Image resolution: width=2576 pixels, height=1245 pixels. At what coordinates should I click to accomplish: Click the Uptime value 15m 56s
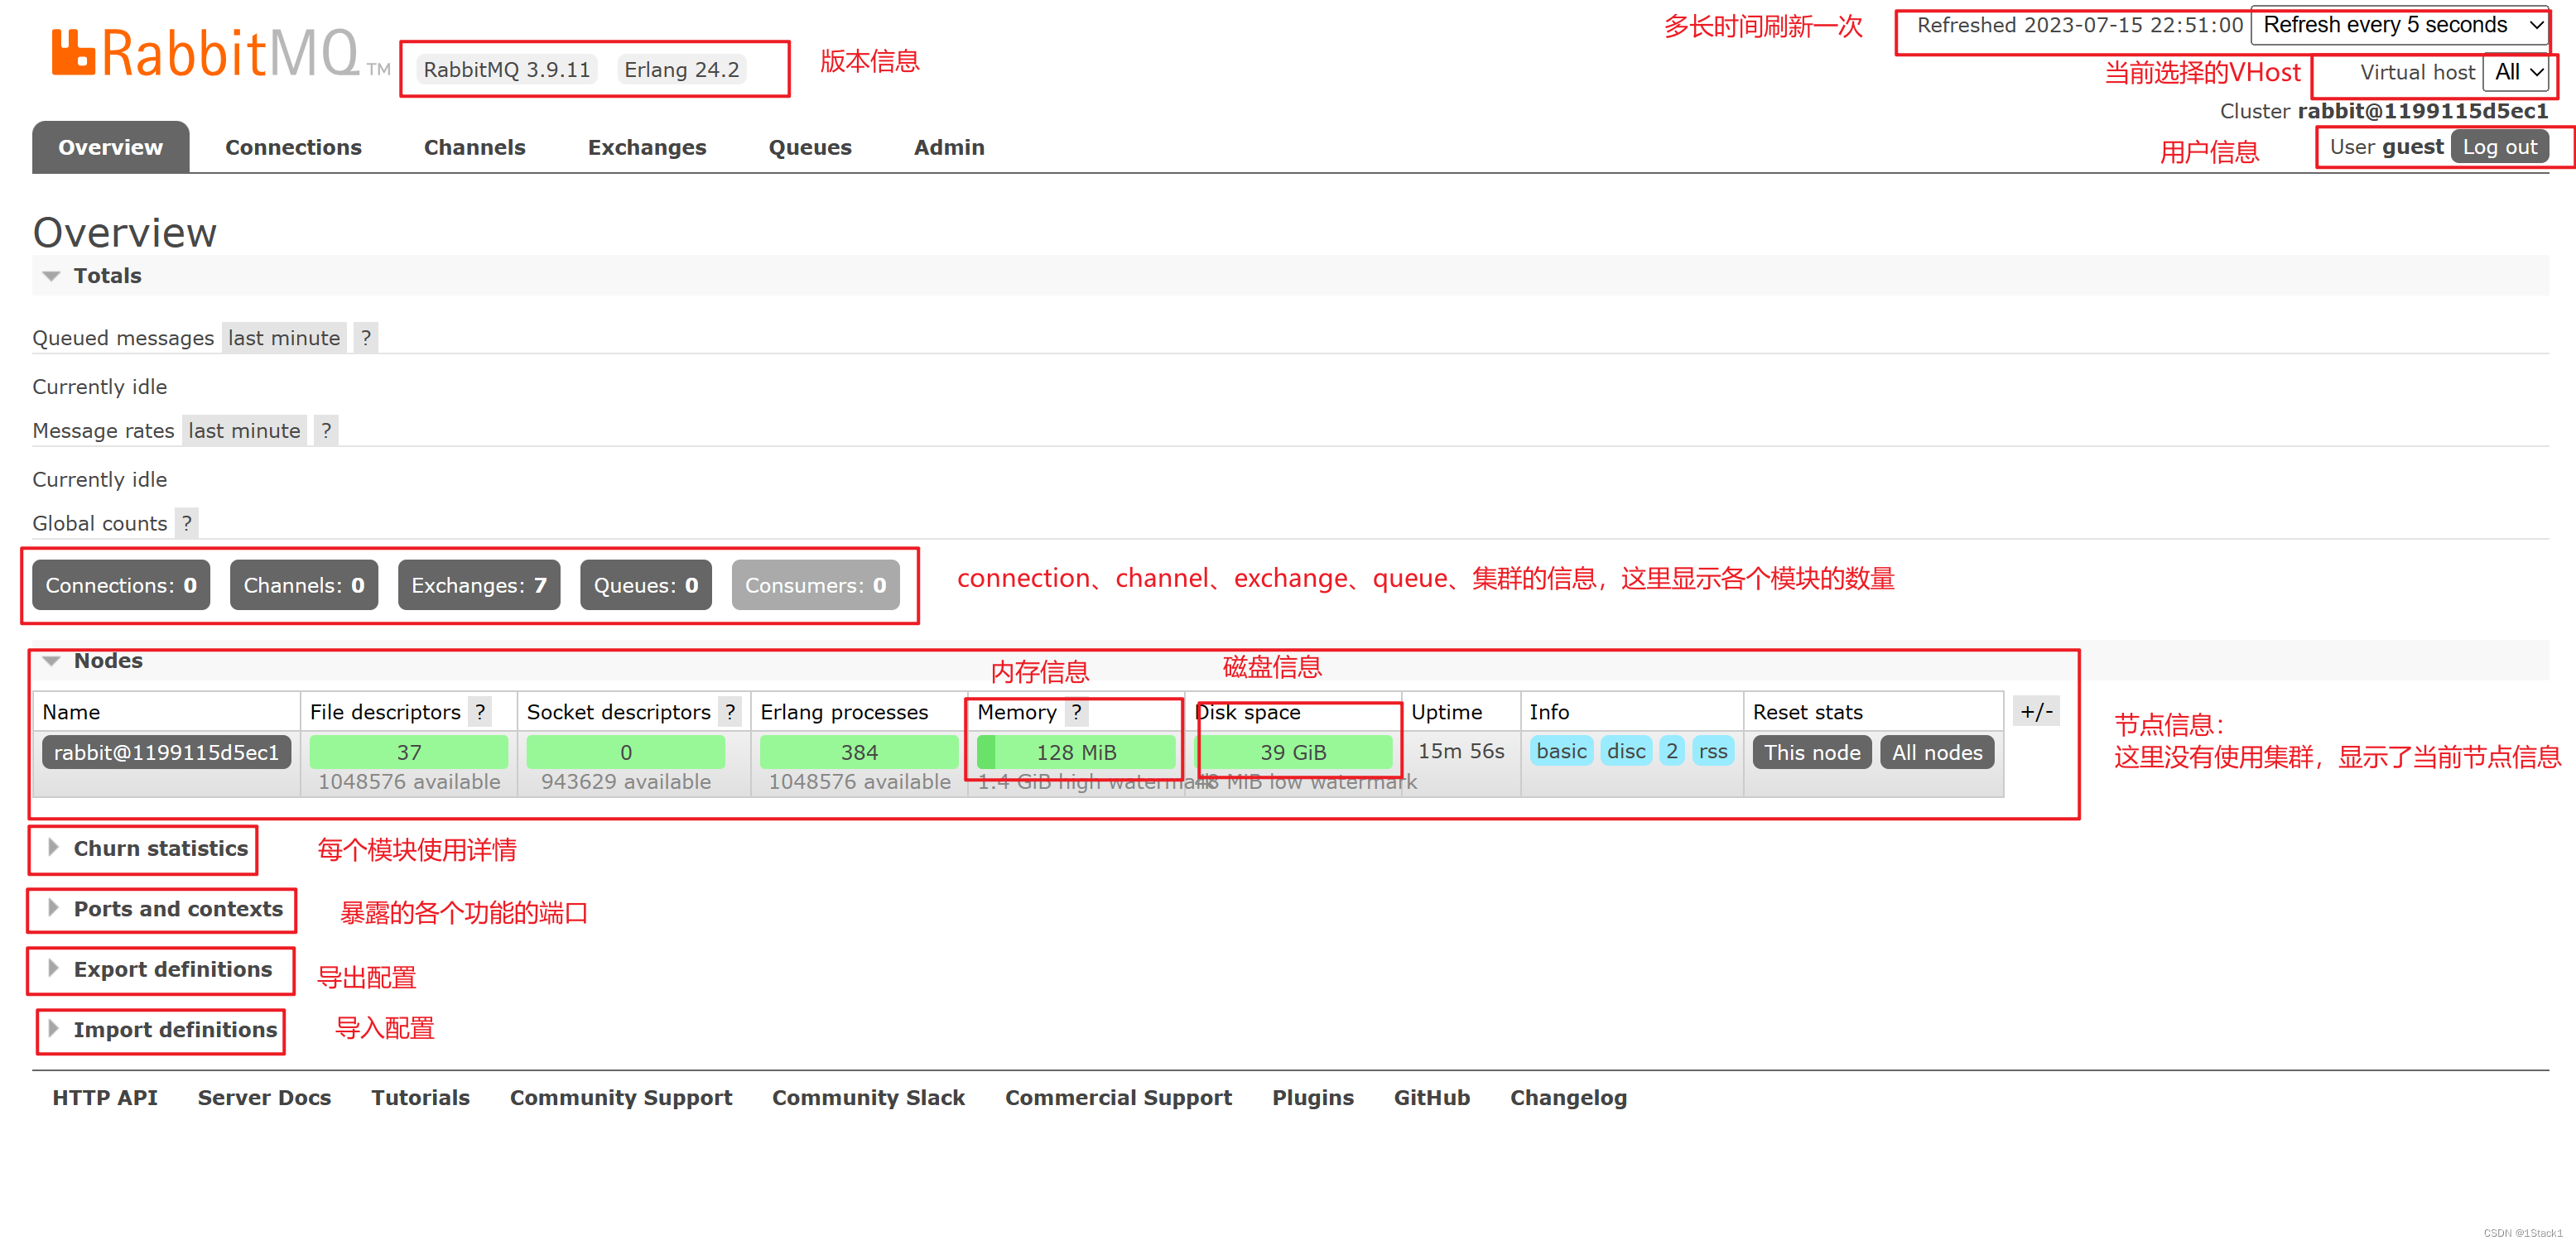[x=1461, y=751]
